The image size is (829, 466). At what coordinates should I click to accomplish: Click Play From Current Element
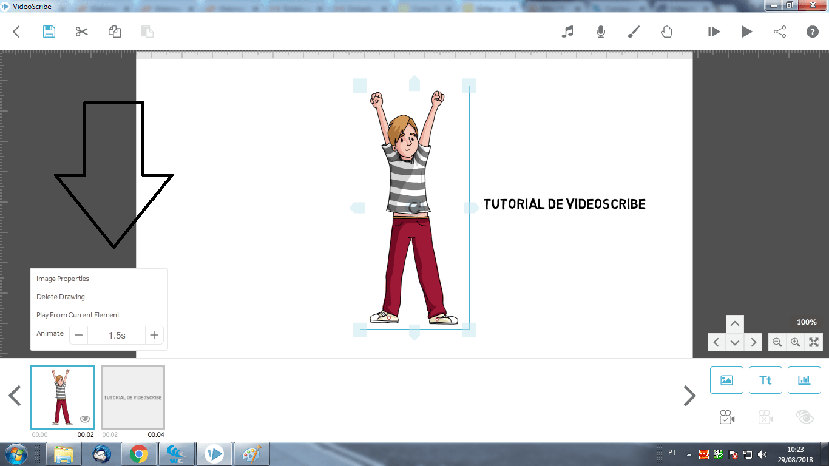[77, 315]
